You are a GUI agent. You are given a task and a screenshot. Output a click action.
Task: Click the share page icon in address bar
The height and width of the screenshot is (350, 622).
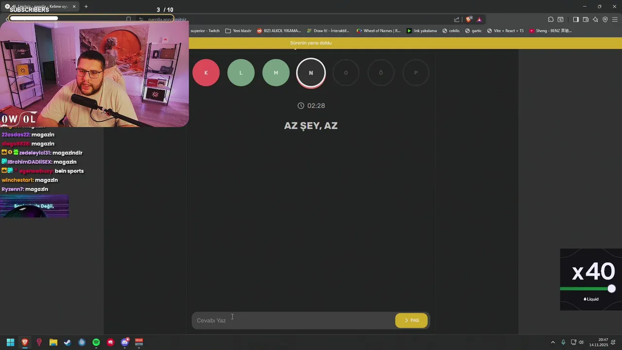457,19
